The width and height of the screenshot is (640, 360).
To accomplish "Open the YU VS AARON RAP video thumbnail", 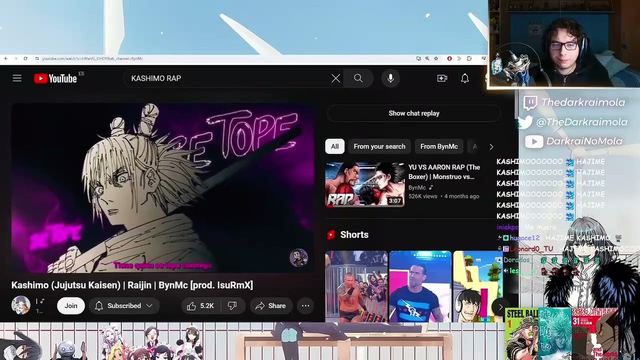I will click(365, 184).
